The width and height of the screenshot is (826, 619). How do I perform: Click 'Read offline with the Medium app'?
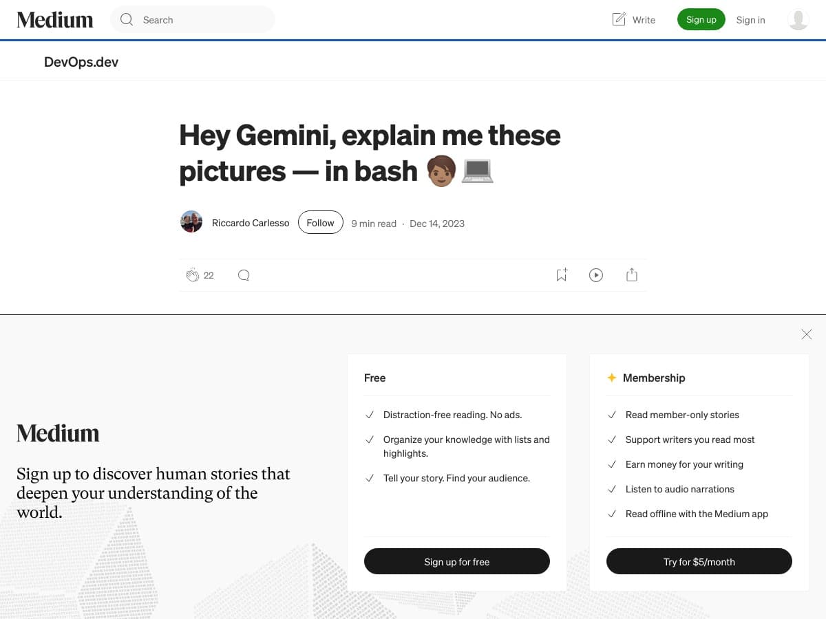[x=697, y=514]
